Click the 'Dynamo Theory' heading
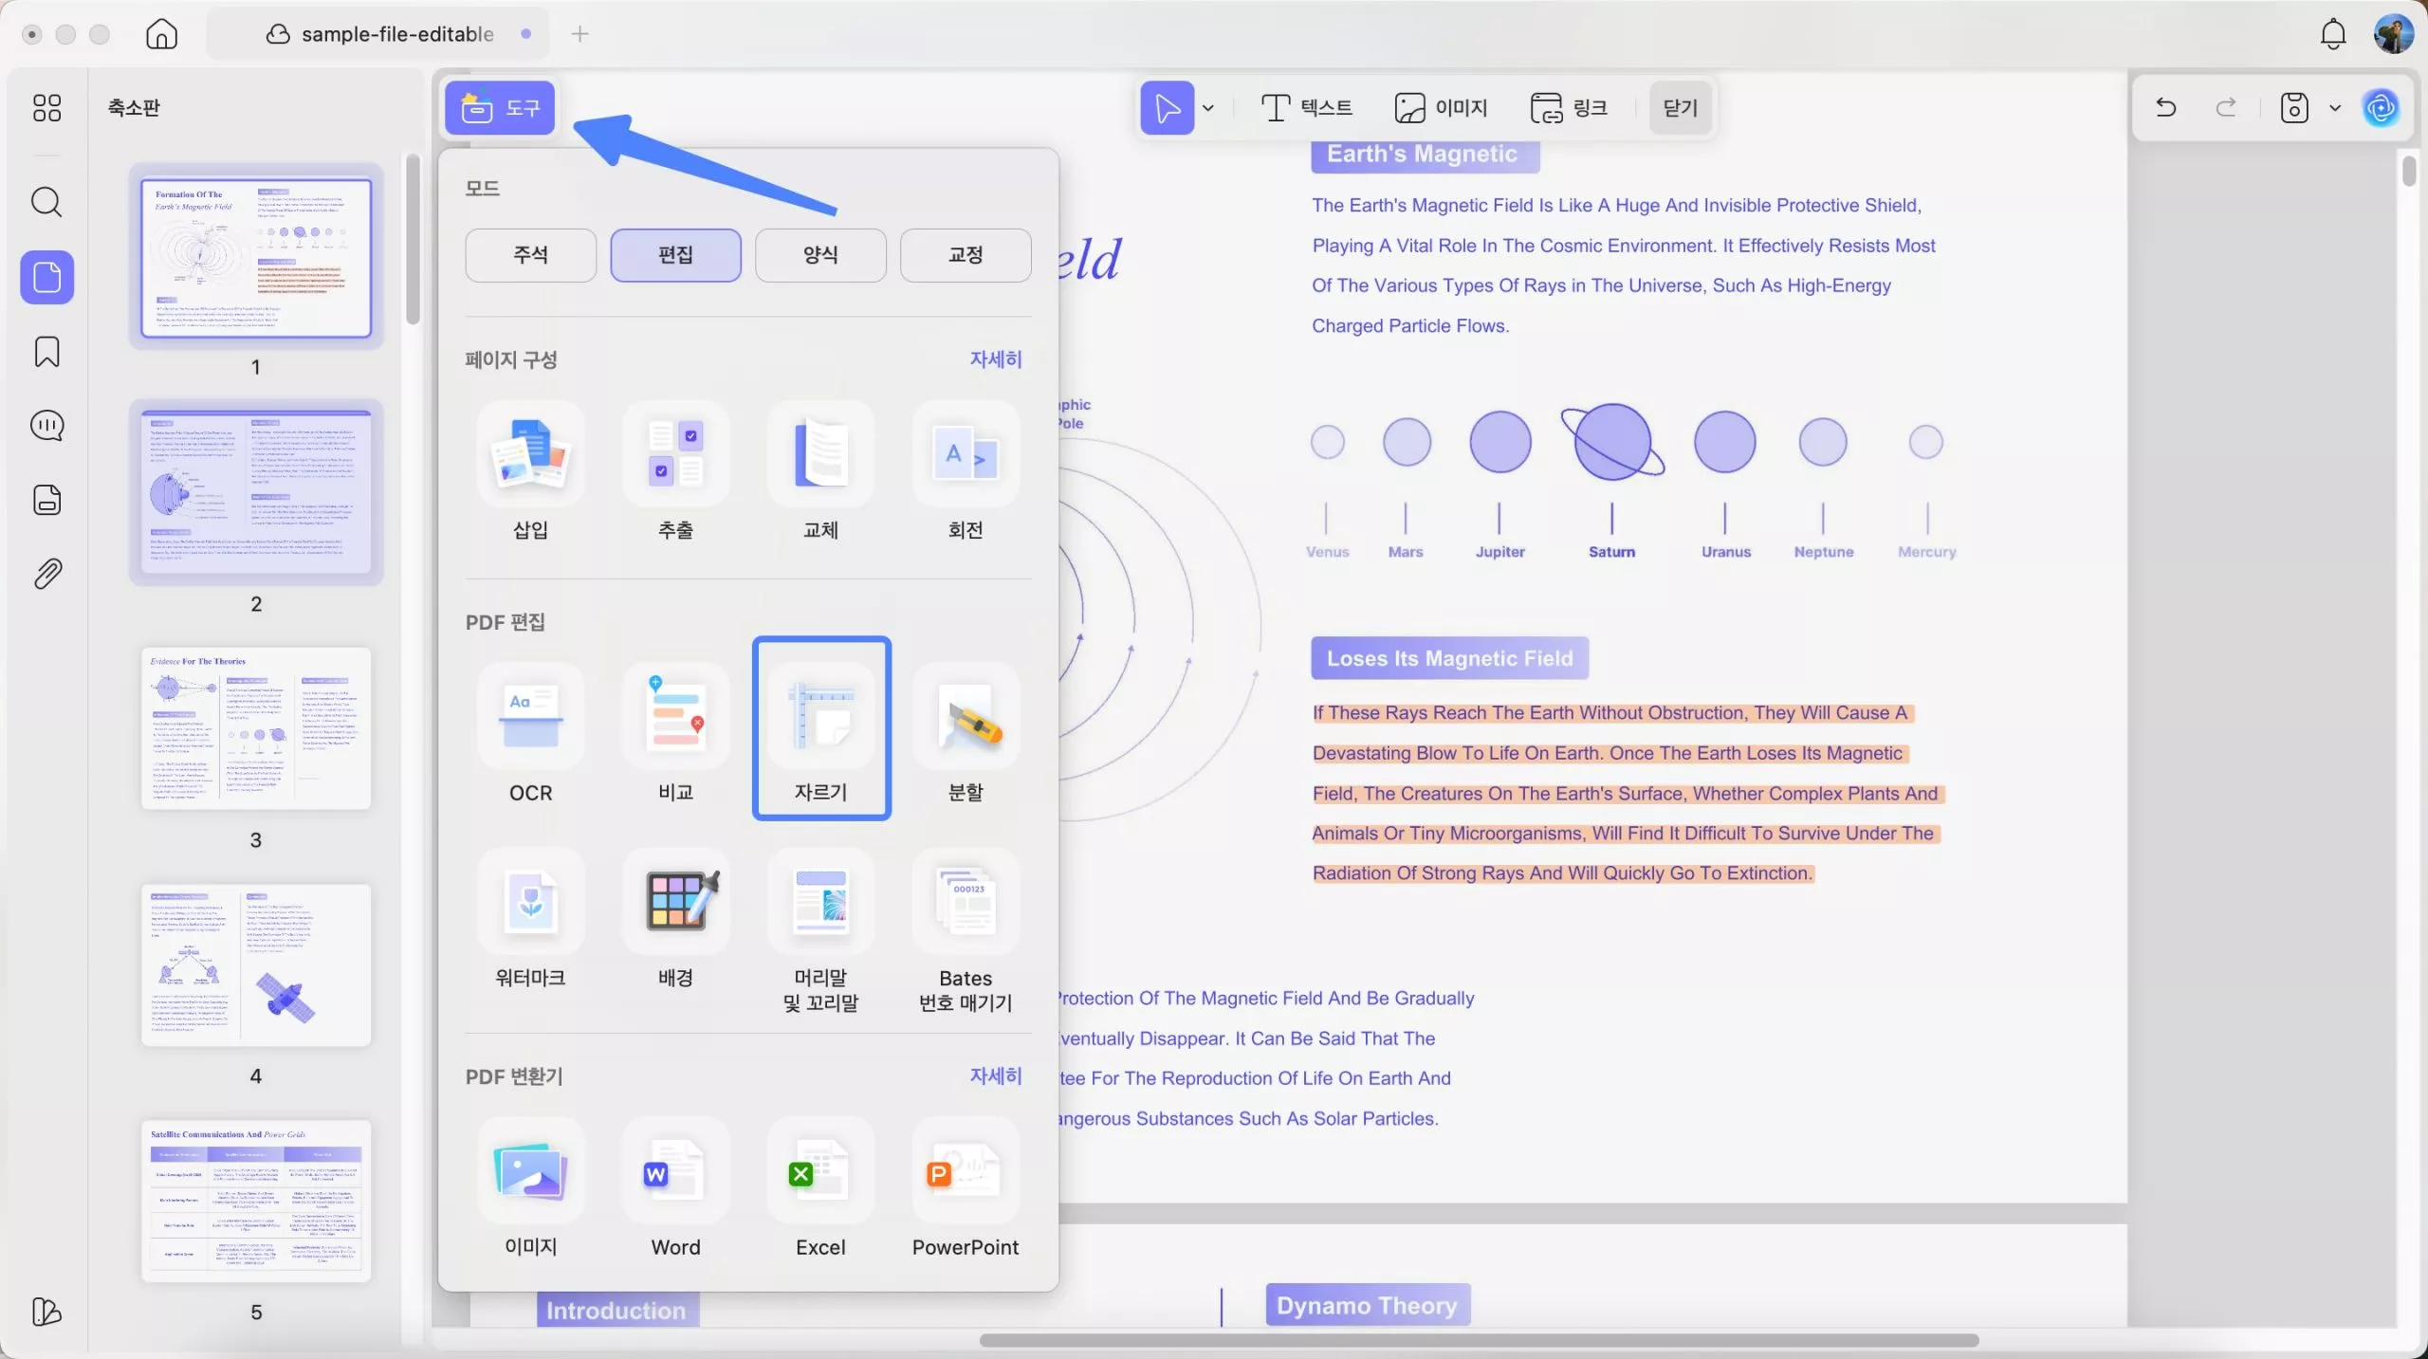This screenshot has width=2428, height=1359. tap(1367, 1306)
